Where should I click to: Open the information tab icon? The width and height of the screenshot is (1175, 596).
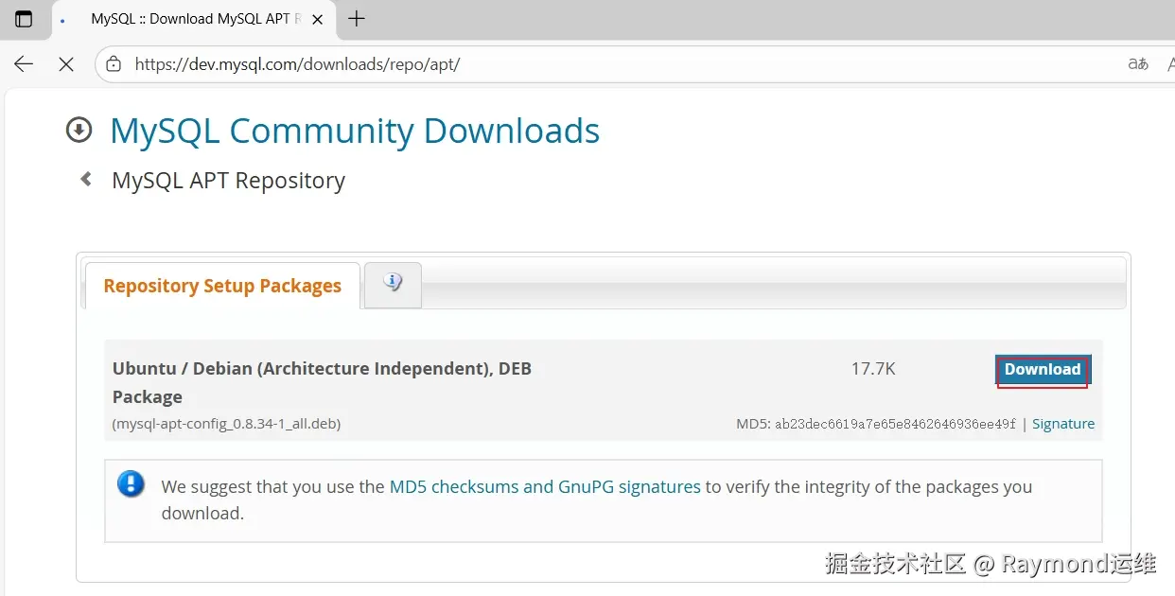[393, 284]
